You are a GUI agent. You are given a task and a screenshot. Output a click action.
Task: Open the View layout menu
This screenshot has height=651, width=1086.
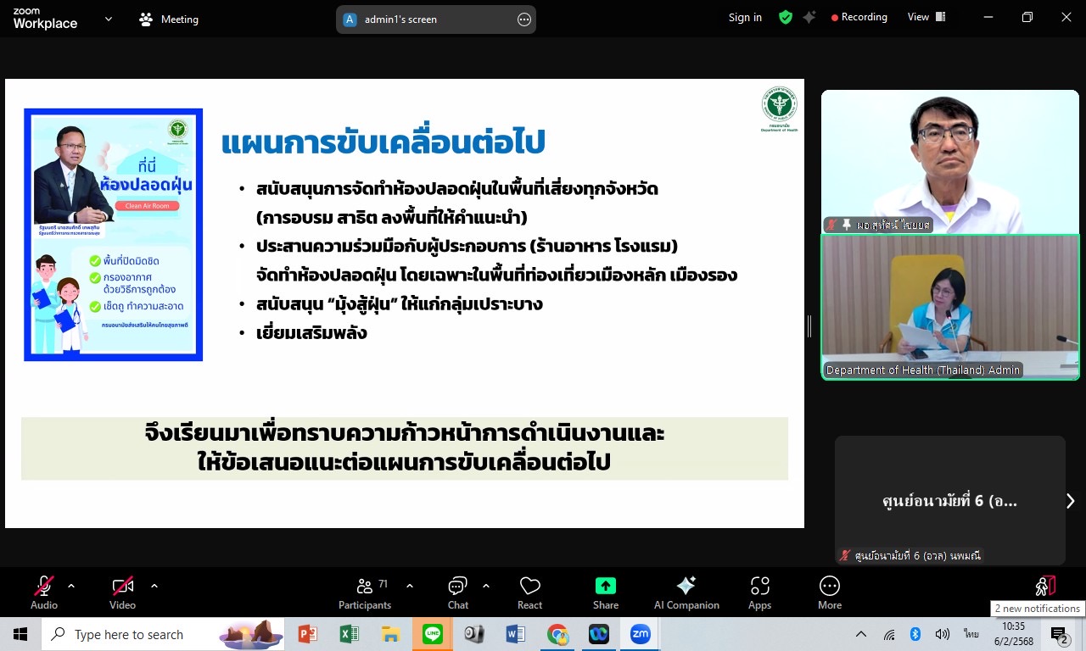pos(926,17)
